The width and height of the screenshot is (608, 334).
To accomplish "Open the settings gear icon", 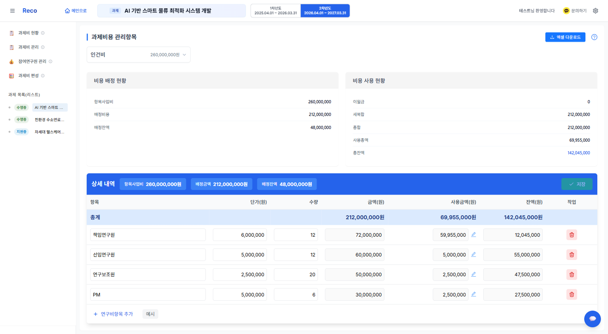I will [x=595, y=11].
